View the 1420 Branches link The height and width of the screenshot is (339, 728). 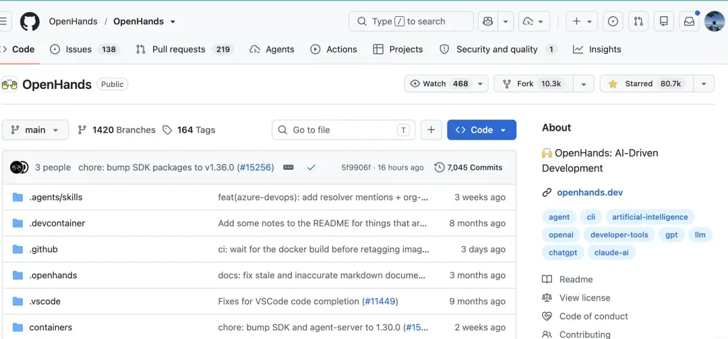click(x=117, y=130)
